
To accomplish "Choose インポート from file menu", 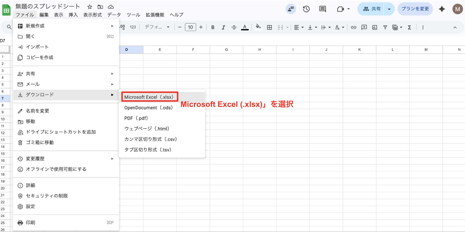I will coord(66,47).
